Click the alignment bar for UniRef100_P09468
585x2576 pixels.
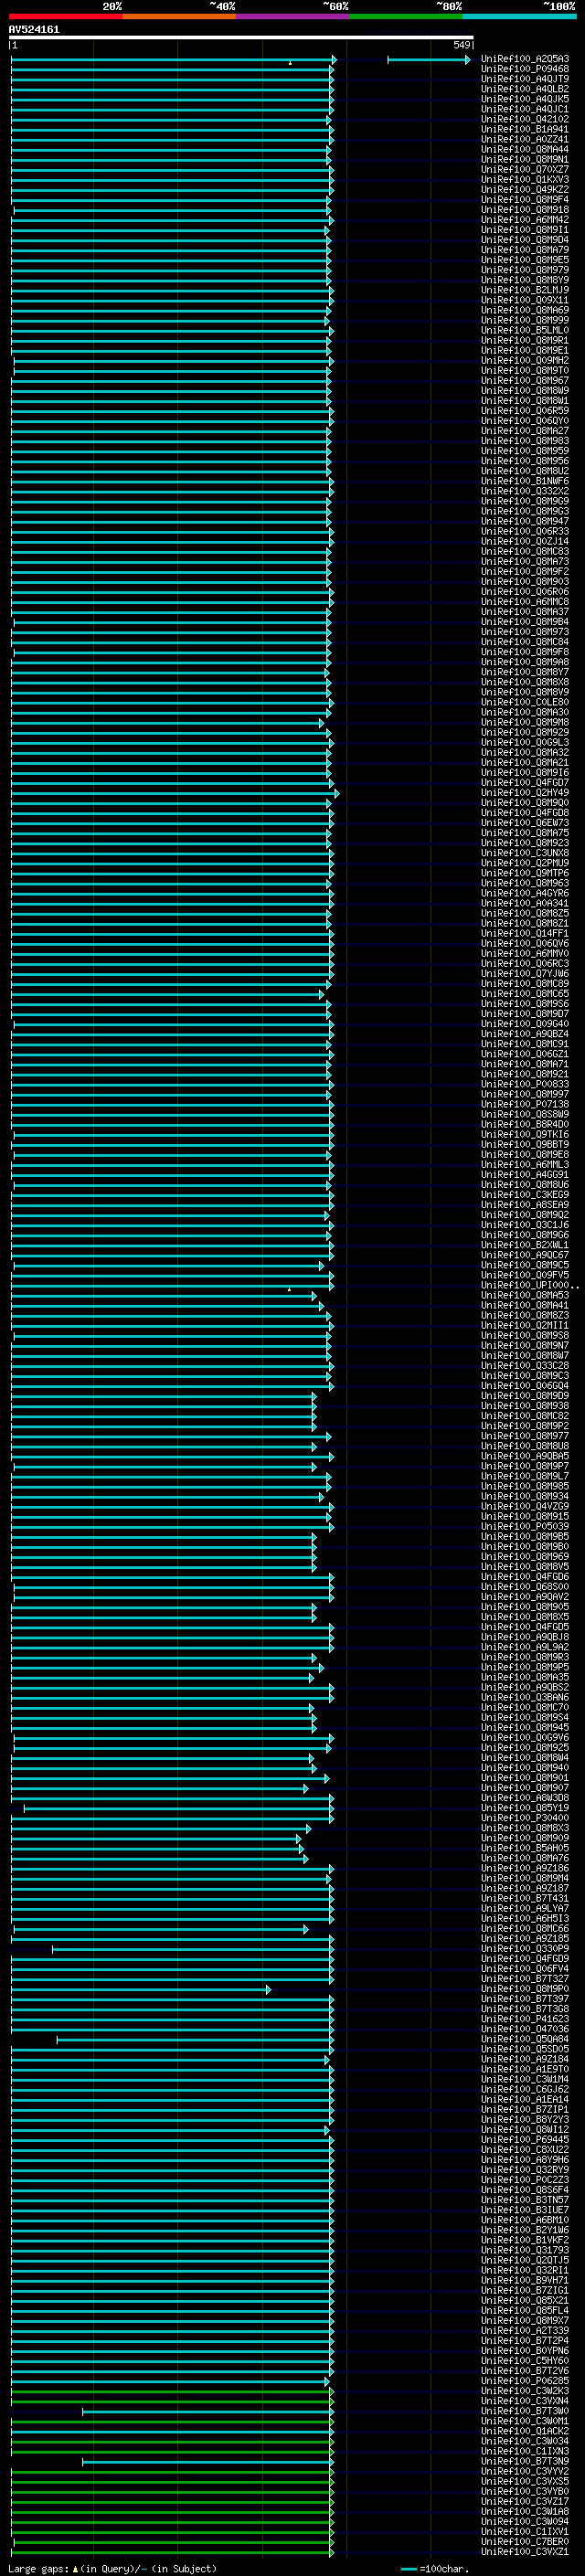(x=172, y=70)
